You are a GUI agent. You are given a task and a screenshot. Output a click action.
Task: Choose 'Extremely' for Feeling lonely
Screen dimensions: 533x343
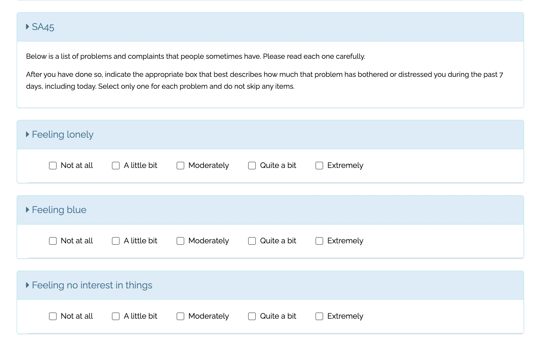point(319,166)
